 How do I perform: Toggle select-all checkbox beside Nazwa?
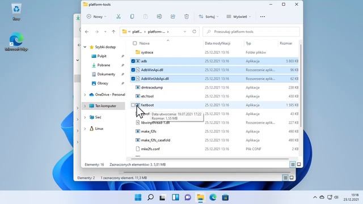click(x=135, y=43)
